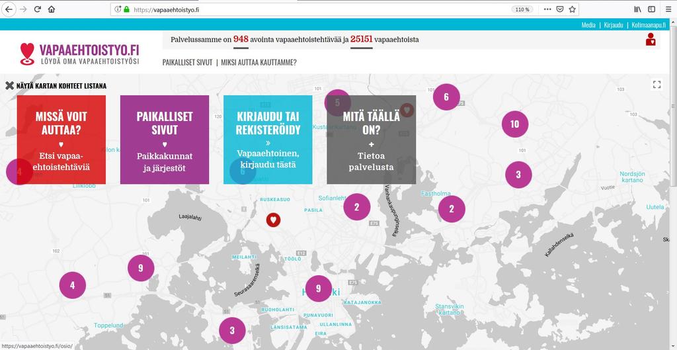The height and width of the screenshot is (350, 677).
Task: Click the browser forward arrow
Action: click(23, 9)
